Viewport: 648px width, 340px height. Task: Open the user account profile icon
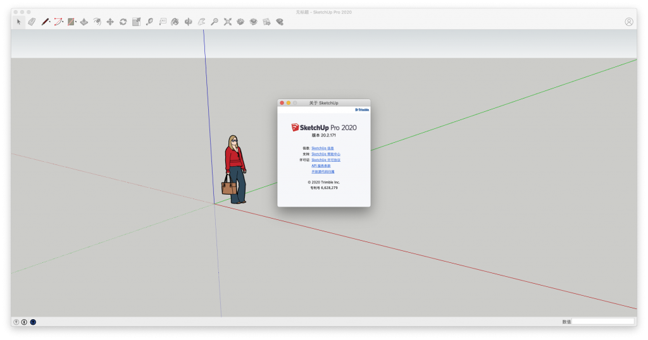pos(628,22)
